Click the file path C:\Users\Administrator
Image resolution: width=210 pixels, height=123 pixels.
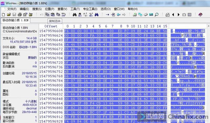tap(20, 31)
